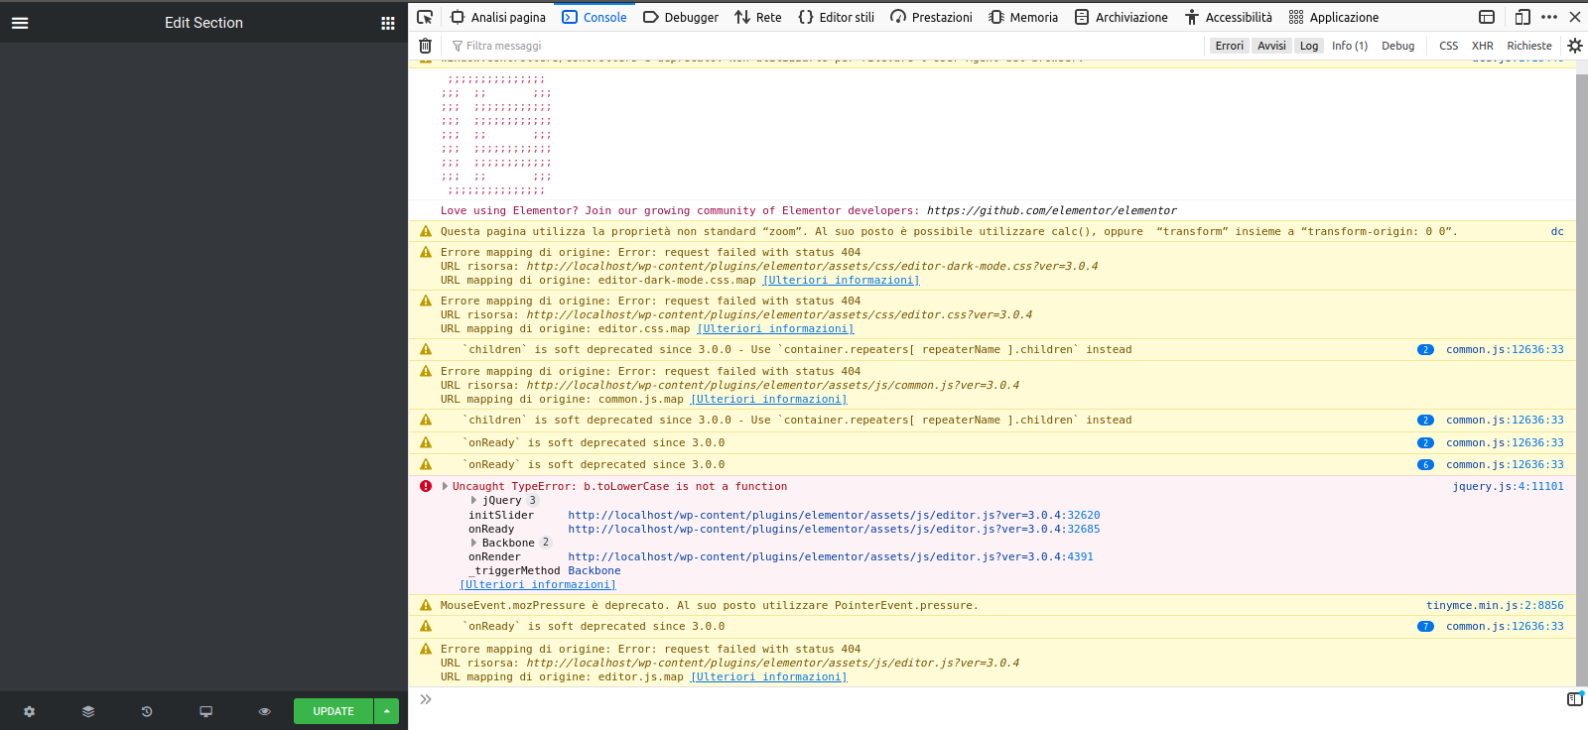Open the Prestazioni tab
The image size is (1588, 730).
coord(932,17)
